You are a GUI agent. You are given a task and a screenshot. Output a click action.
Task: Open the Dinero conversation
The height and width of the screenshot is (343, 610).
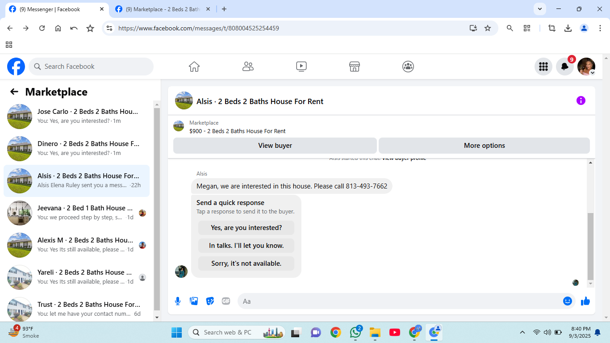77,149
